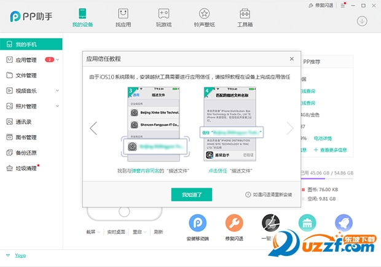Click the blue bell ringtone icon
The image size is (381, 267).
click(x=344, y=223)
